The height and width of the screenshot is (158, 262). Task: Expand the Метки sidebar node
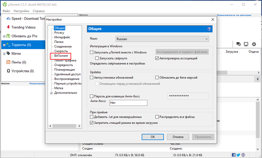4,54
